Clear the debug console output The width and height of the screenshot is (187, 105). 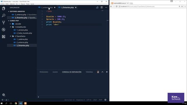98,72
